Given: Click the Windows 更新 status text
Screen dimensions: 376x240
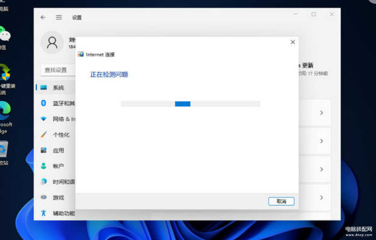Looking at the screenshot, I should coord(306,65).
